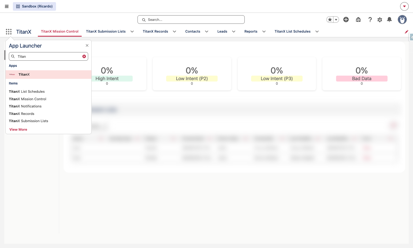Open TitanX Notifications item
The width and height of the screenshot is (413, 248).
[25, 106]
